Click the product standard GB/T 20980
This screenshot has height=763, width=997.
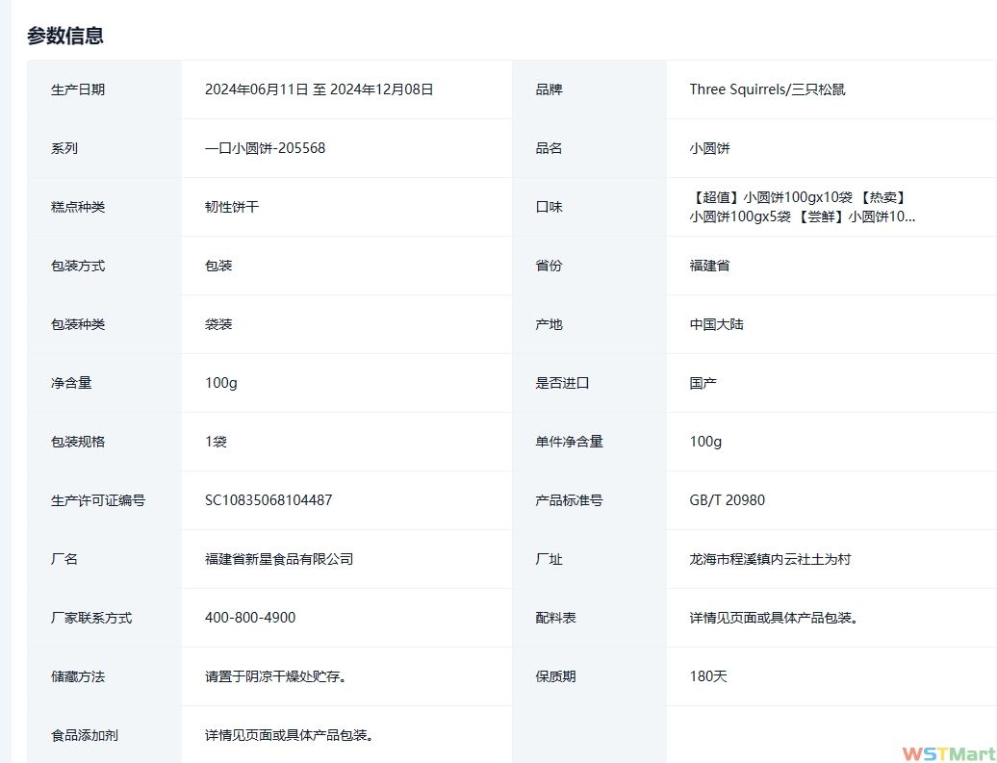coord(727,500)
